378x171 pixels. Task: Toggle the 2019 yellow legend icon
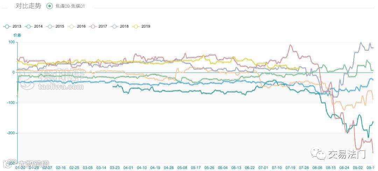[136, 27]
